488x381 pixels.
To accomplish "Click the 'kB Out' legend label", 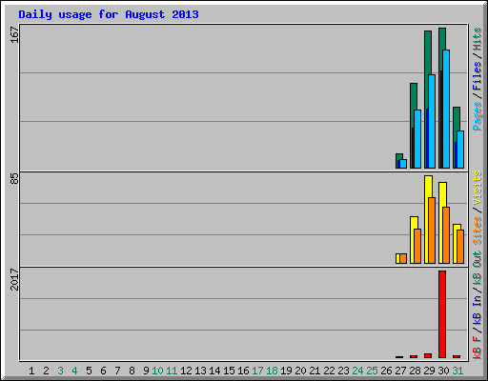I will pos(478,267).
